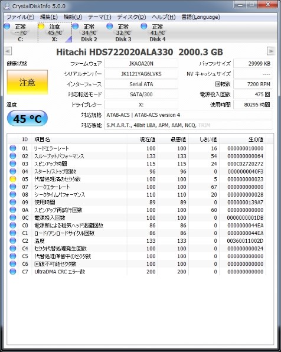Switch to Disk 3 at 32 °C
This screenshot has height=352, width=281.
point(123,32)
